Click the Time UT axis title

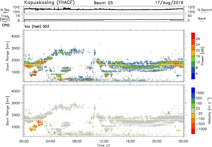104,145
